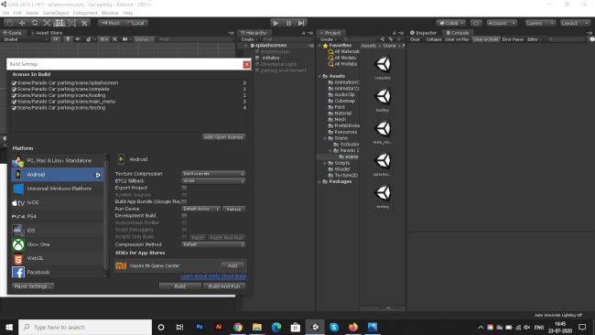595x335 pixels.
Task: Select the loading scene asset icon
Action: tap(383, 96)
